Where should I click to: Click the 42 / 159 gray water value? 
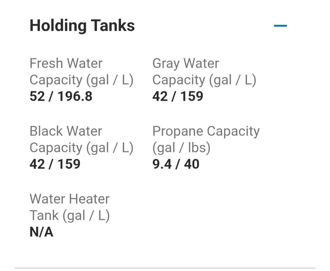tap(178, 97)
